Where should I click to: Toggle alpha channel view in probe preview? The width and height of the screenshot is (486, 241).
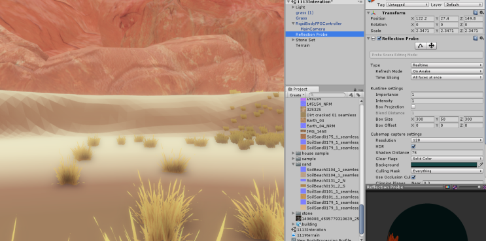tap(455, 187)
